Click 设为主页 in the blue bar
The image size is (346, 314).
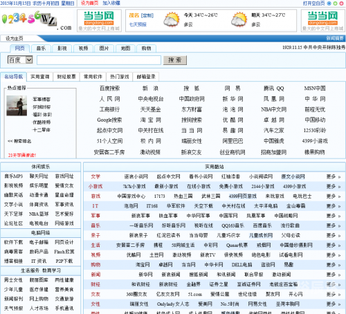pyautogui.click(x=15, y=39)
